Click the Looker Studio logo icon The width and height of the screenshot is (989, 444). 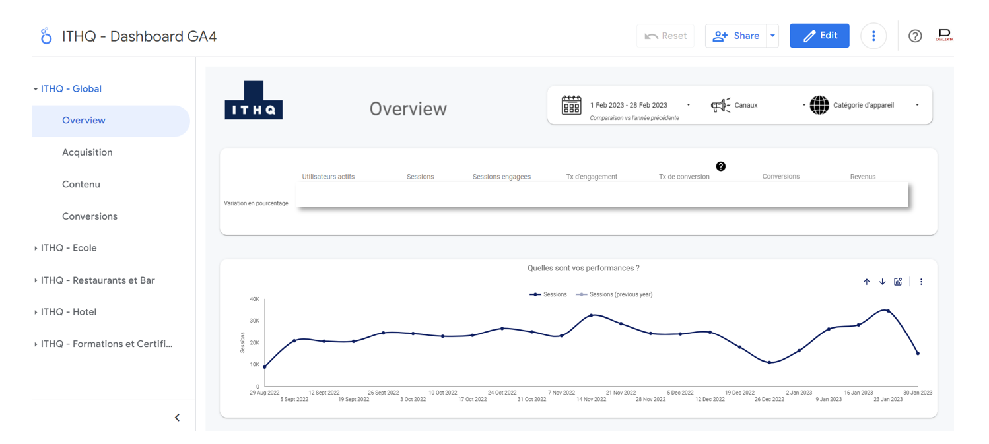46,36
